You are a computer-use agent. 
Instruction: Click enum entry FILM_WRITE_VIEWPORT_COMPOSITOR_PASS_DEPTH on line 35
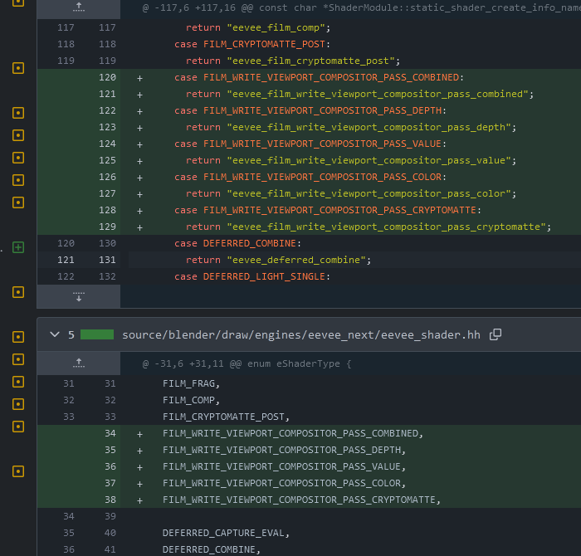[x=284, y=450]
